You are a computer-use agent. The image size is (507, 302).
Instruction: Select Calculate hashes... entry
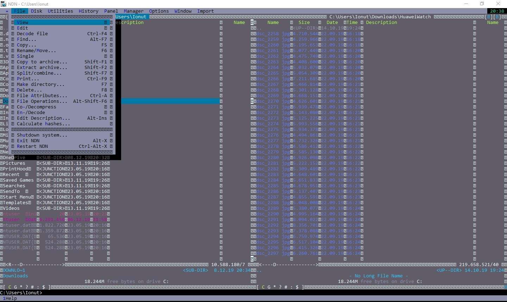(62, 124)
